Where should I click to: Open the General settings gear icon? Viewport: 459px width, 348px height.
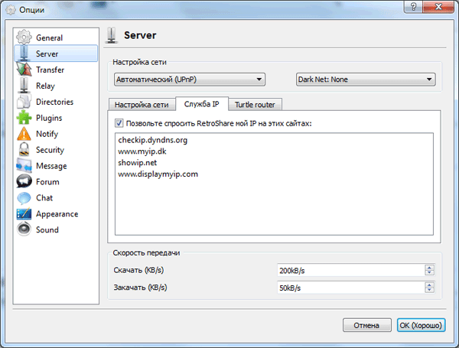click(24, 37)
